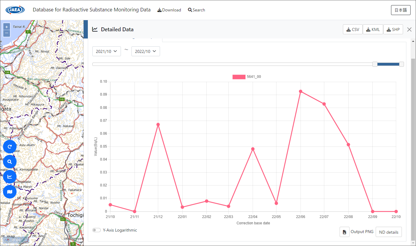Open the Download menu

[169, 10]
